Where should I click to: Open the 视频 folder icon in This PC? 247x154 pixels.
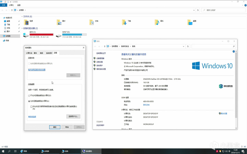pyautogui.click(x=26, y=22)
